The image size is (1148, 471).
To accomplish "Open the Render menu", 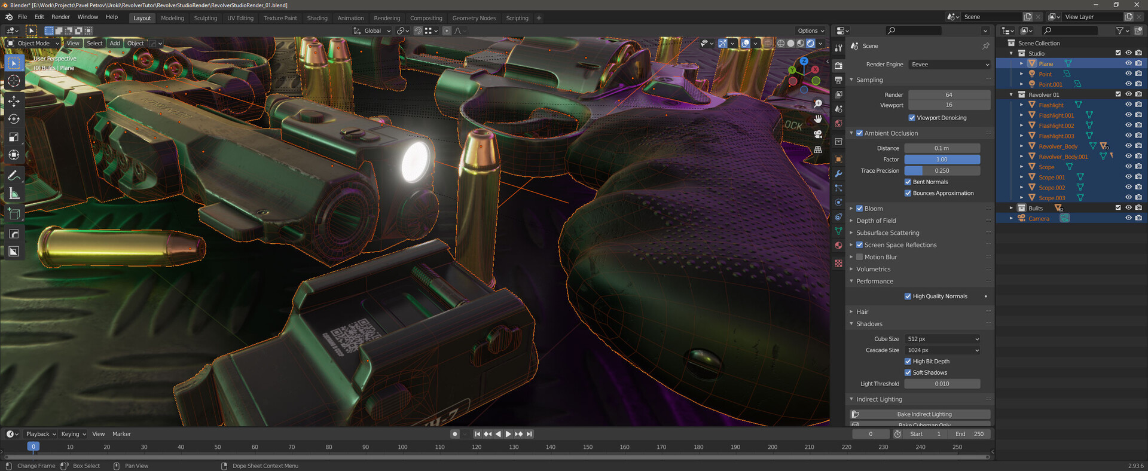I will click(x=60, y=17).
